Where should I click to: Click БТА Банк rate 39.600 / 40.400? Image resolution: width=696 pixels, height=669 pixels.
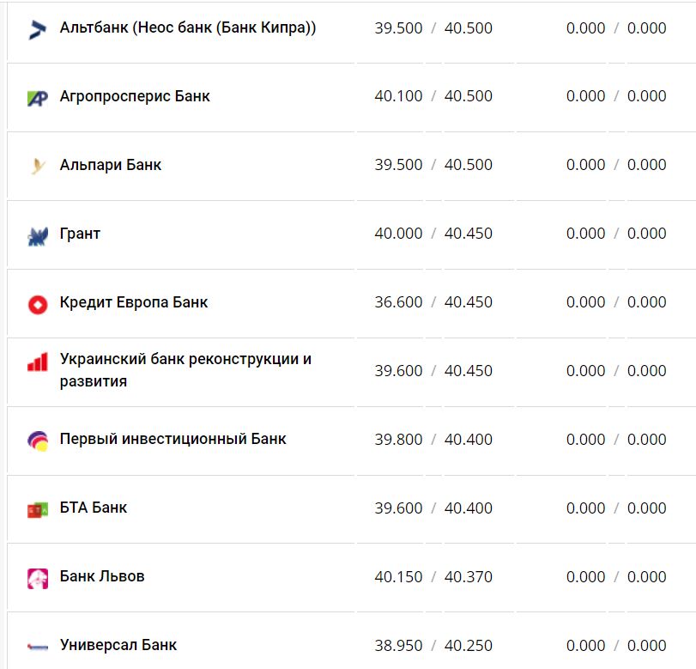pyautogui.click(x=433, y=508)
